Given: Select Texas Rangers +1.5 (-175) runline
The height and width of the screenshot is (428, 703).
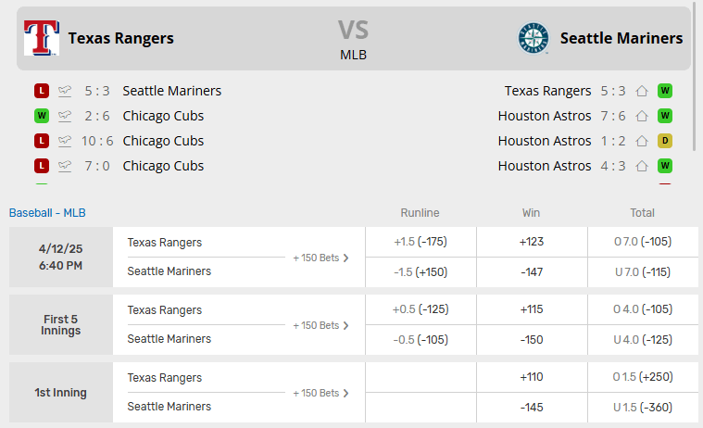Looking at the screenshot, I should click(x=421, y=242).
